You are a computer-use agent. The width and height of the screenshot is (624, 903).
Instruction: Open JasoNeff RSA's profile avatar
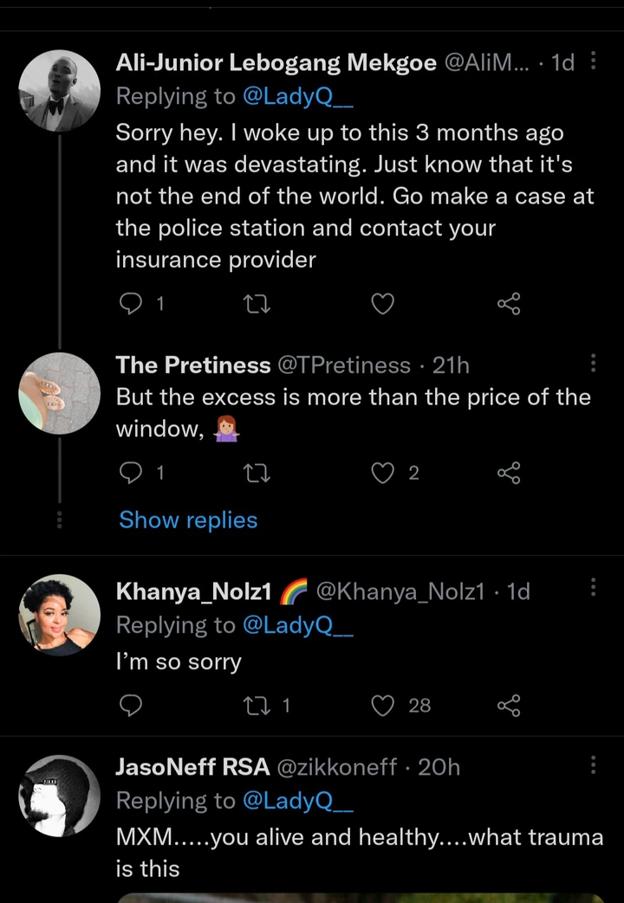(x=60, y=796)
